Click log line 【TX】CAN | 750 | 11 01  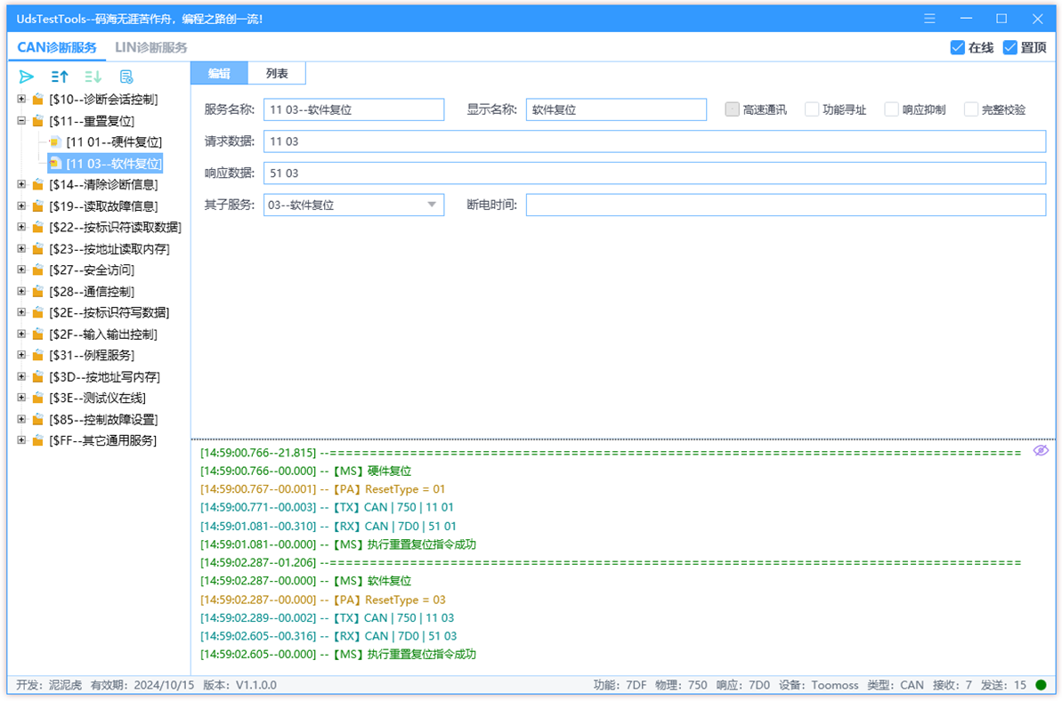327,507
